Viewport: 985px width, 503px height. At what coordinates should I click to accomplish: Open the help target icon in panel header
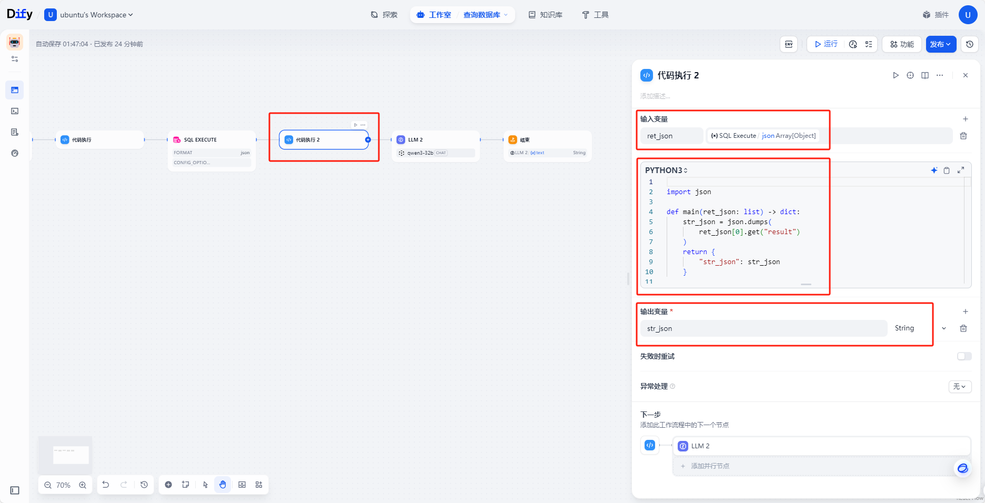click(x=910, y=75)
